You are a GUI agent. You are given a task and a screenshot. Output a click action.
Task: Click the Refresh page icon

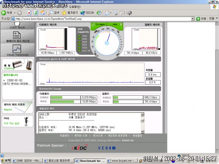pos(36,13)
